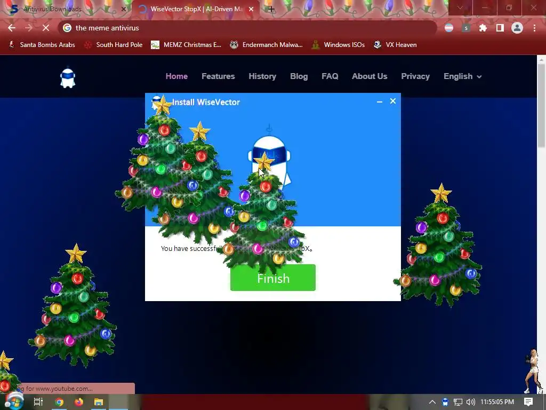Open a new browser tab

tap(271, 10)
